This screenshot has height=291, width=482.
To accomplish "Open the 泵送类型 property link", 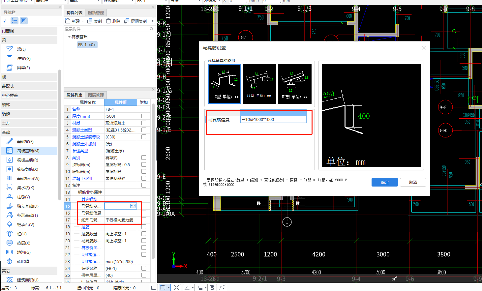I will point(80,151).
